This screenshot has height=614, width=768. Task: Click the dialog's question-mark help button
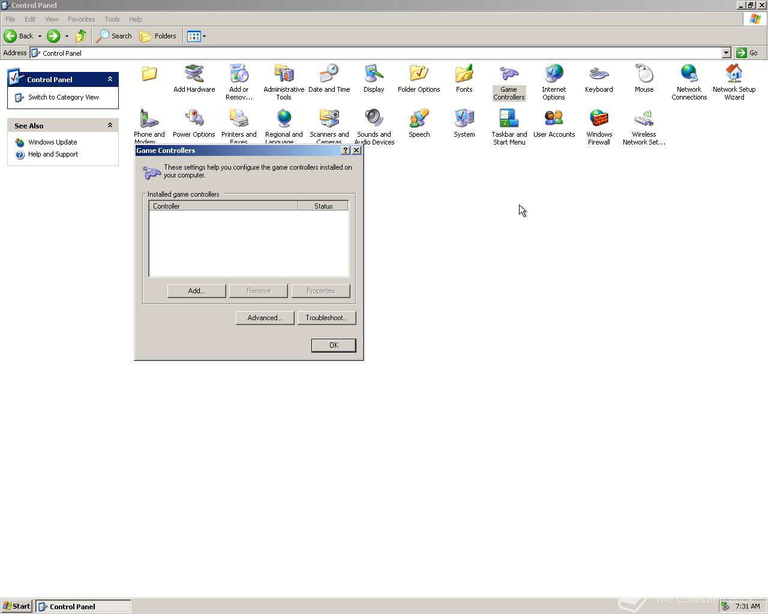pyautogui.click(x=346, y=151)
